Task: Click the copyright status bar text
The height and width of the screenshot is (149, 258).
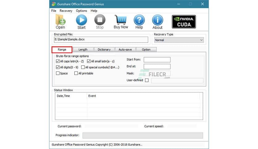Action: [97, 145]
